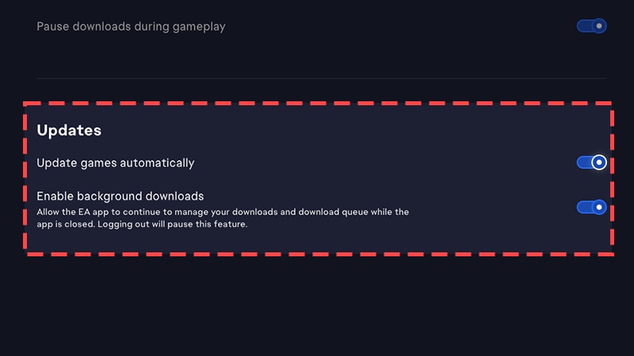Disable Update games automatically switch
The height and width of the screenshot is (356, 634).
(591, 162)
